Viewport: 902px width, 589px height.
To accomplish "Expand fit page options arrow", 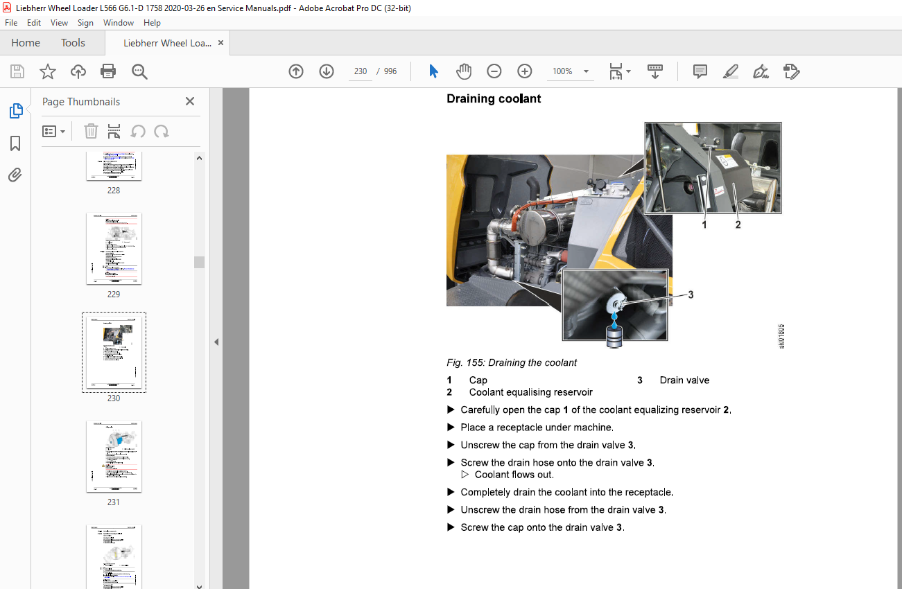I will 629,71.
